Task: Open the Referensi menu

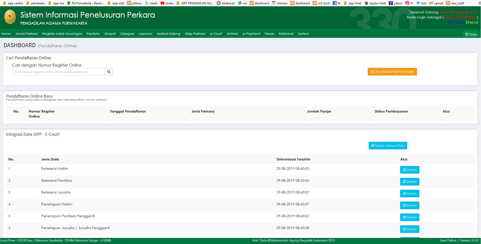Action: (x=286, y=34)
